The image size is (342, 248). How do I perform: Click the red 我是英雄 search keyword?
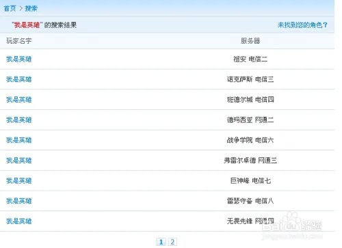pyautogui.click(x=27, y=25)
